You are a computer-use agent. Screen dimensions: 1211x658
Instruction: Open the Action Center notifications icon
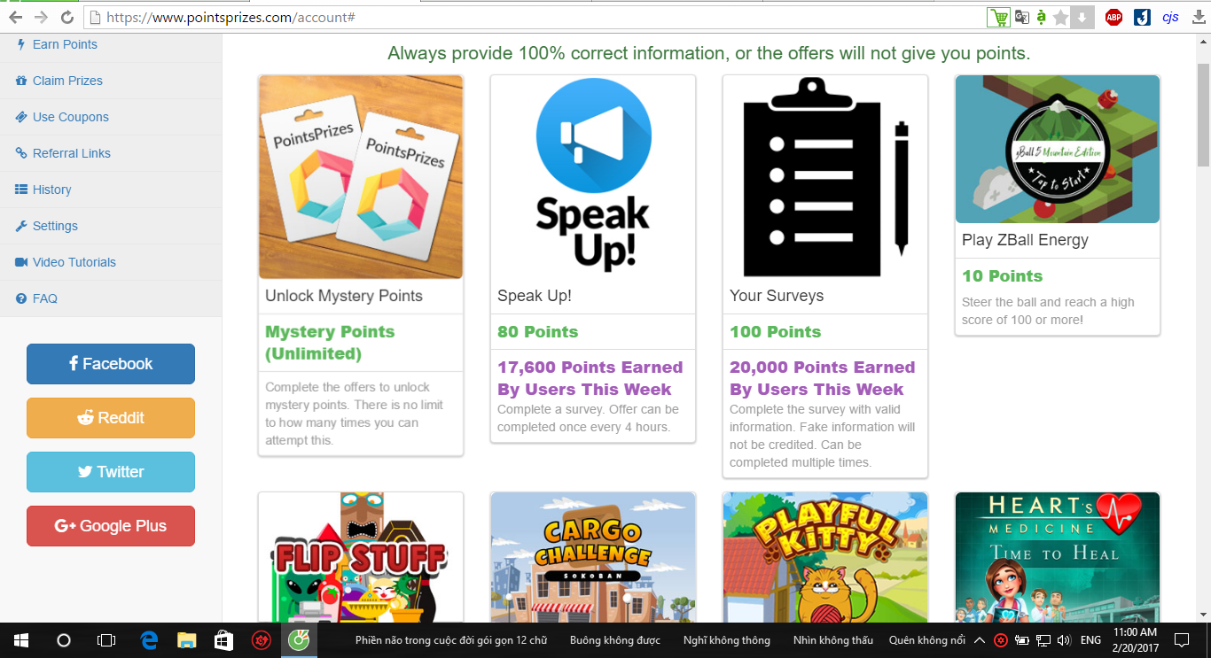(1182, 640)
